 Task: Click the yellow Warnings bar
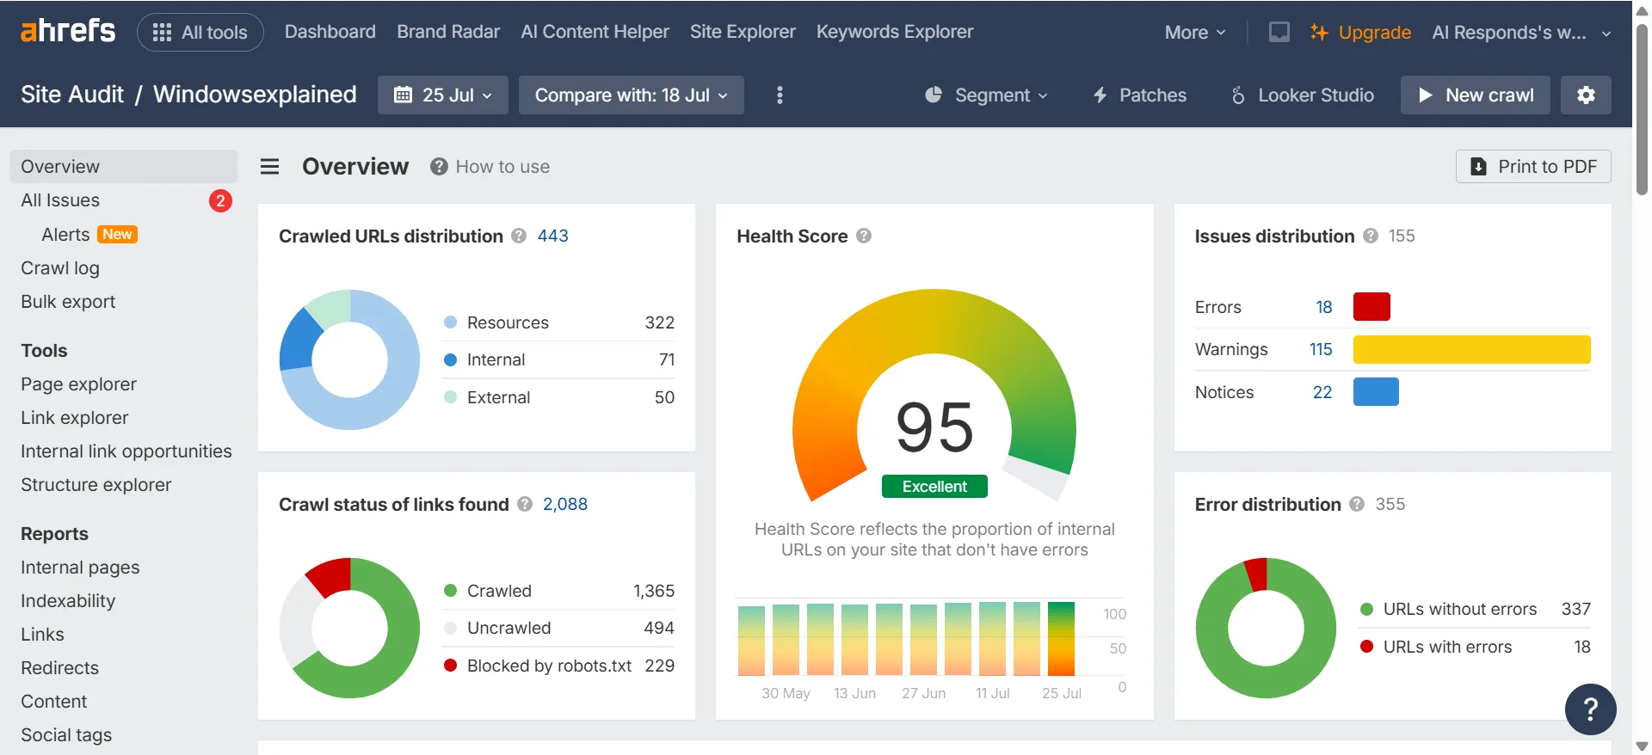click(1472, 349)
